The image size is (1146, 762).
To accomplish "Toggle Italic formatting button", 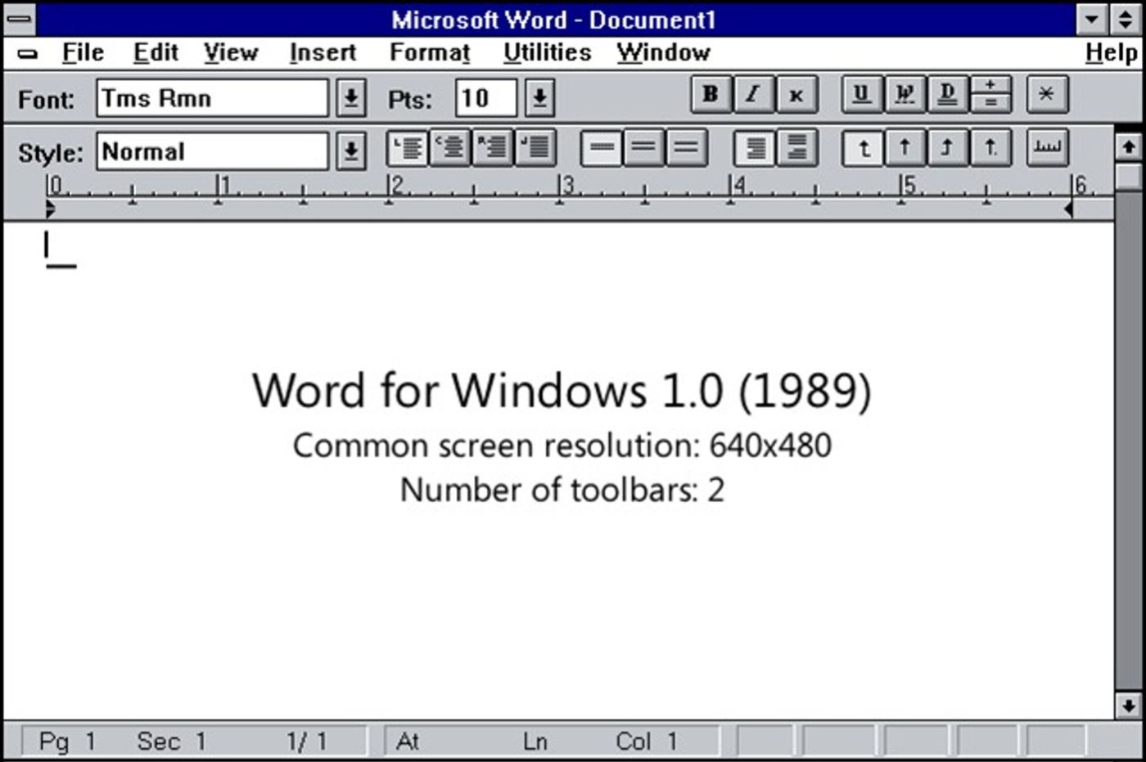I will tap(752, 95).
